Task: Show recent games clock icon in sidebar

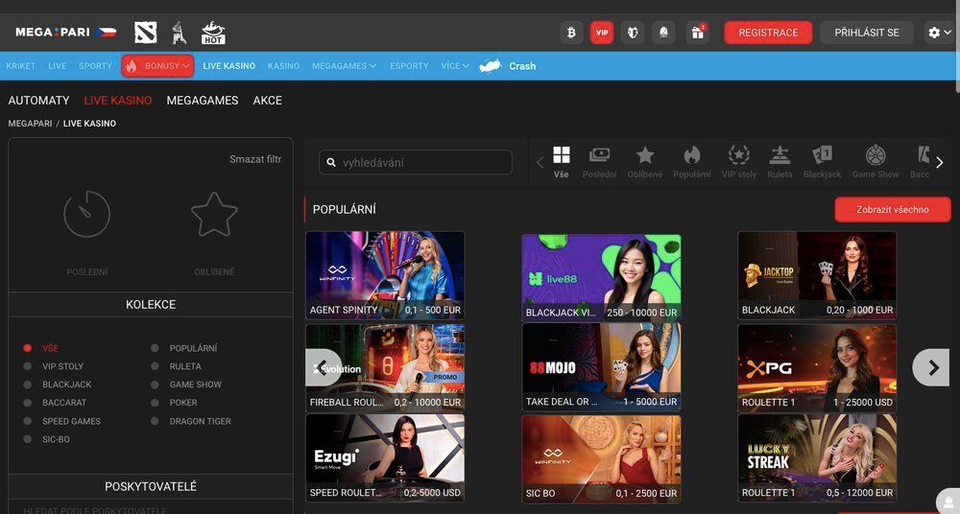Action: click(87, 214)
